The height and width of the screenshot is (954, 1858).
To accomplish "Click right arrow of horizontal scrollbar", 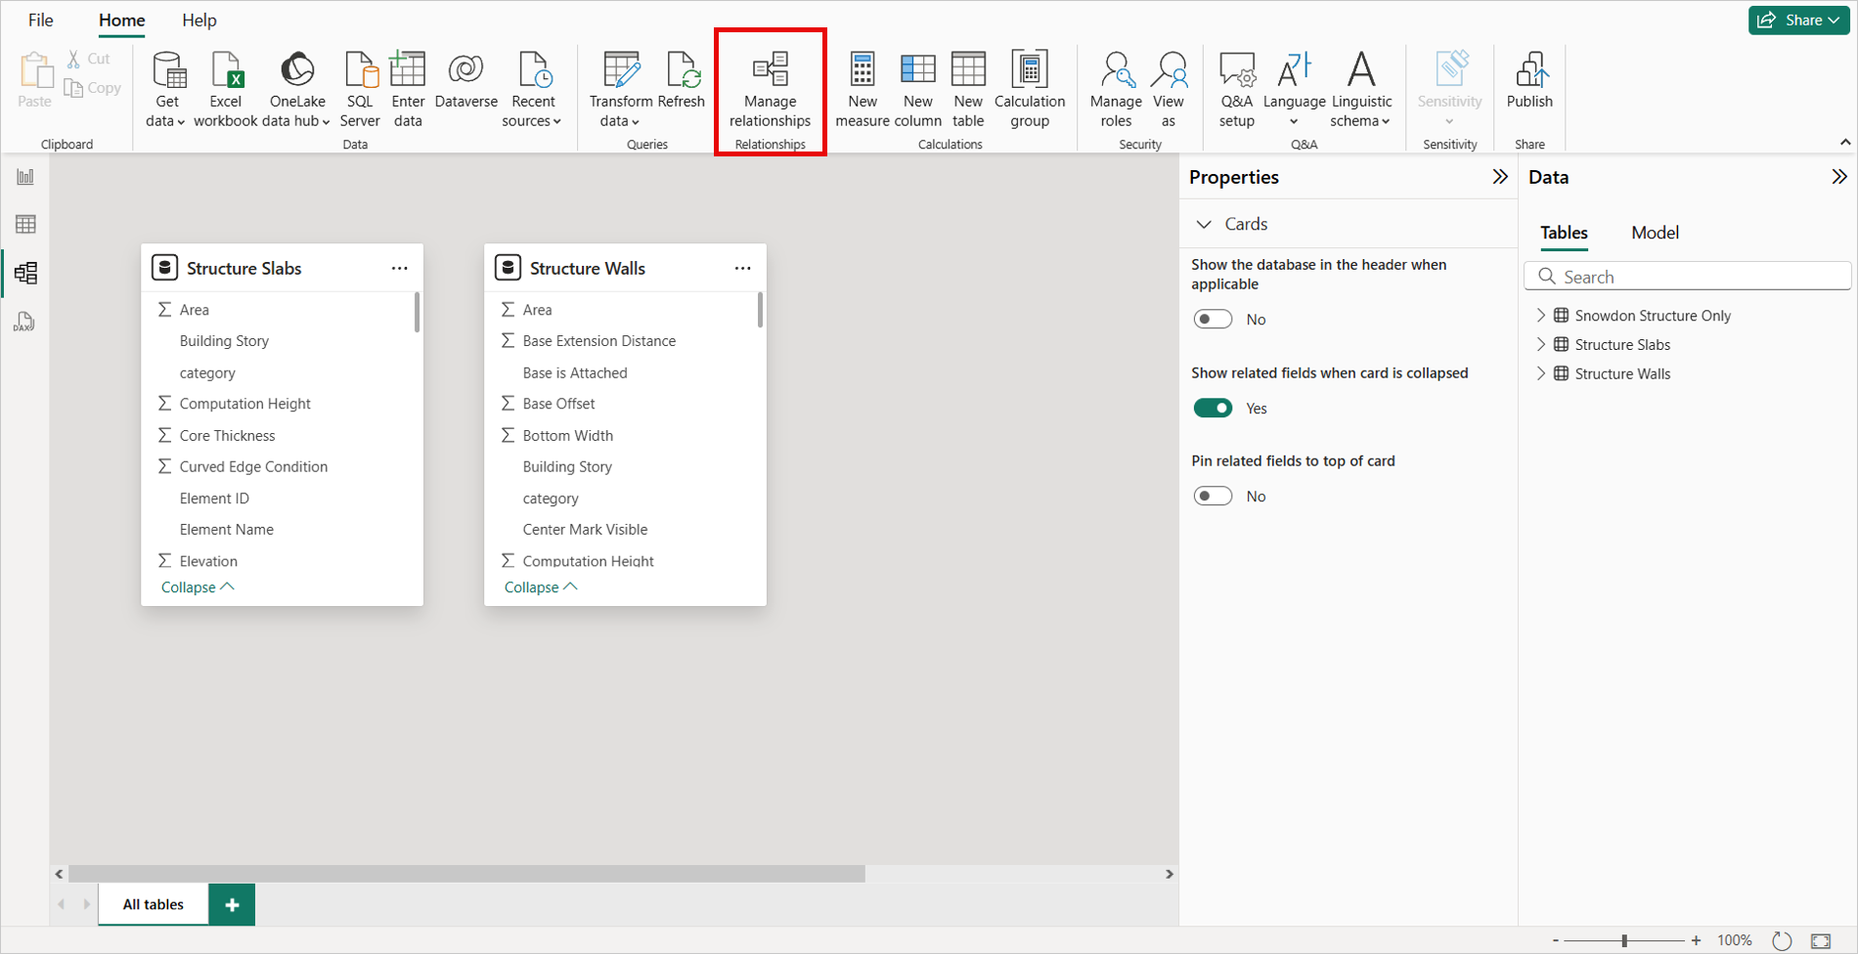I will (x=1169, y=874).
